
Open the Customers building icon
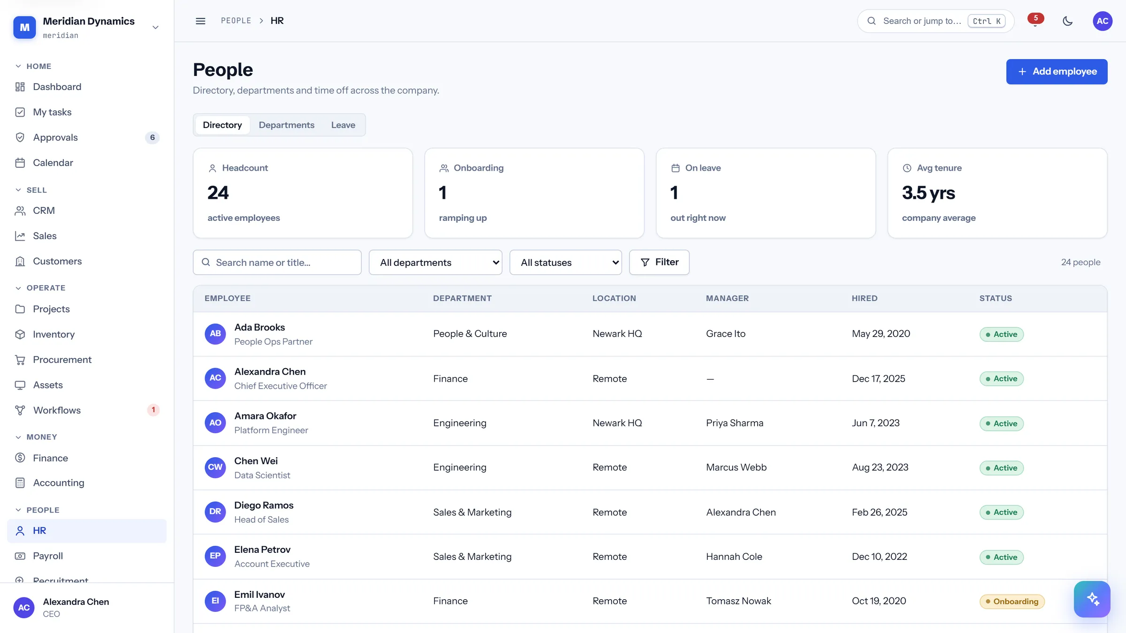20,261
